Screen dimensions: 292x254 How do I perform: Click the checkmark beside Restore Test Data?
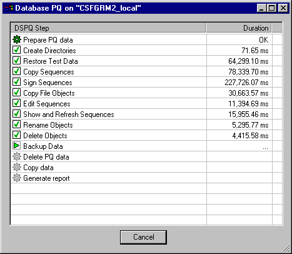(17, 61)
